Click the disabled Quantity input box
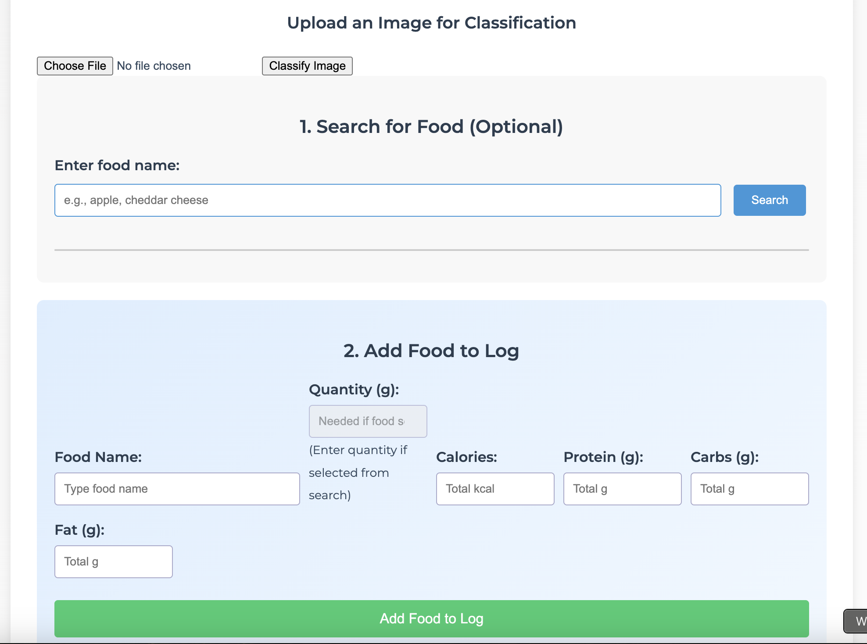Viewport: 867px width, 644px height. (x=368, y=421)
